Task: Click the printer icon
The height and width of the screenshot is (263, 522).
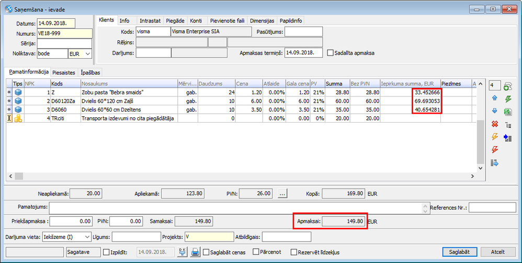Action: 196,252
